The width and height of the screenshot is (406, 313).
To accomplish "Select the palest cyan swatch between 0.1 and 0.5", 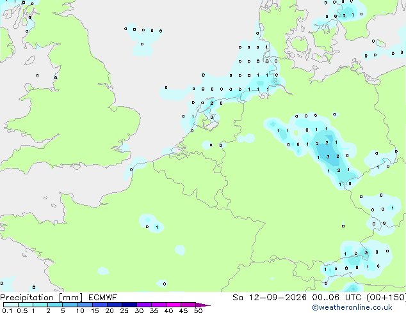I will 11,305.
